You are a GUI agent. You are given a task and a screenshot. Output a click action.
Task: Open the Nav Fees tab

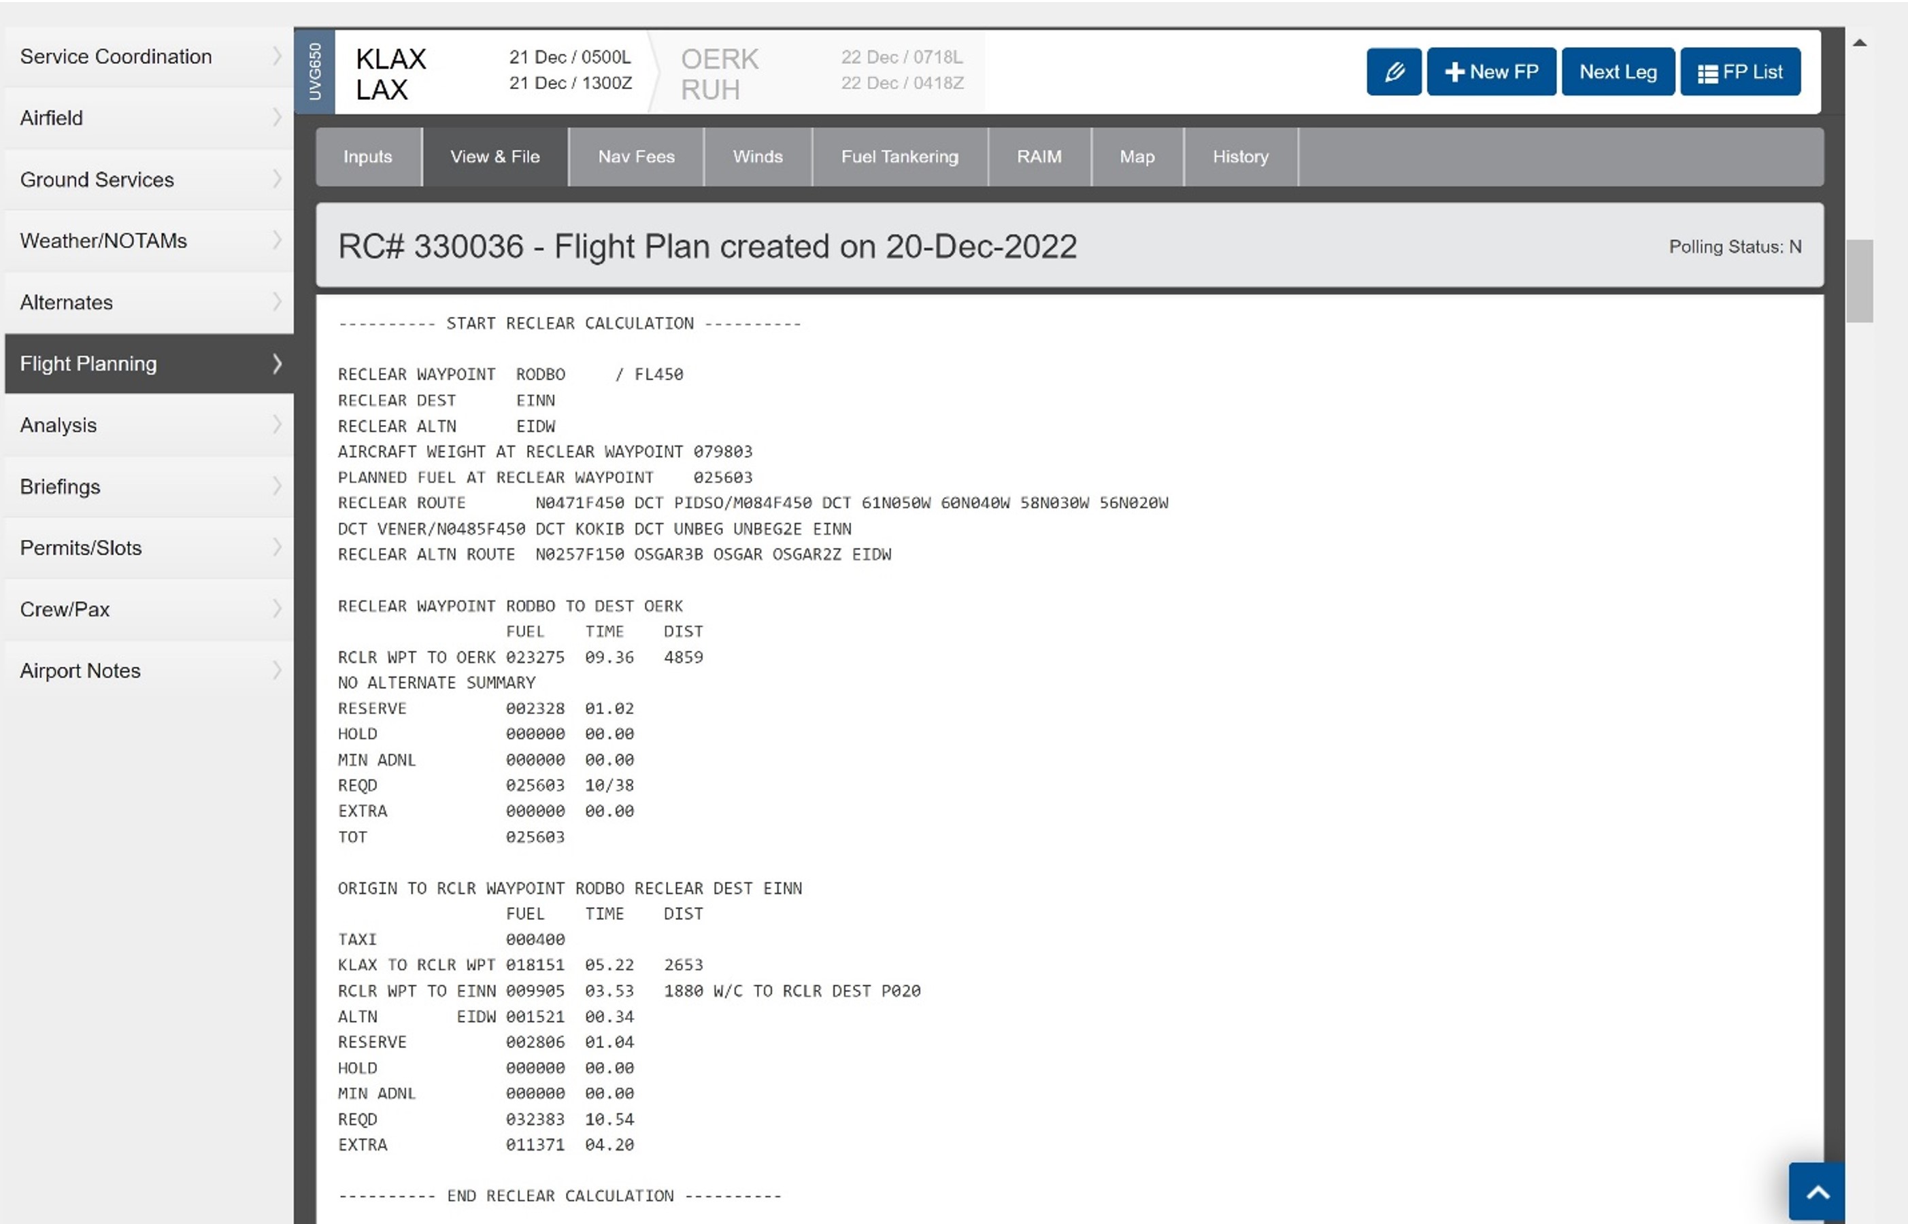pos(636,156)
